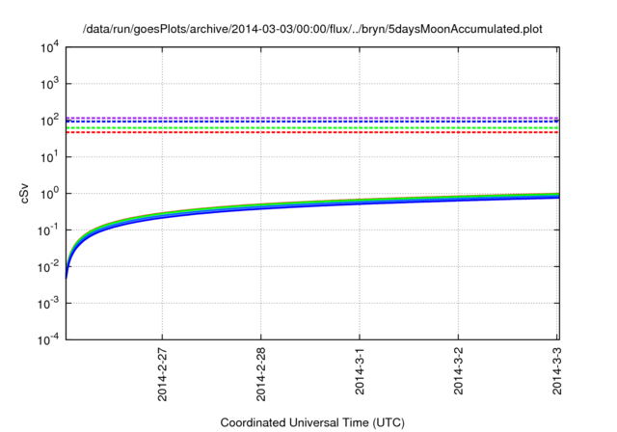Click the red dashed threshold line

[x=312, y=132]
